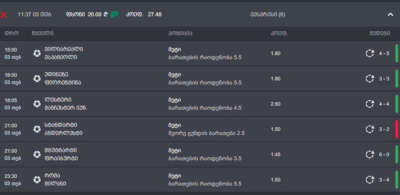
Task: Open the მანჩესტერ იუნ. team link
Action: (x=66, y=108)
